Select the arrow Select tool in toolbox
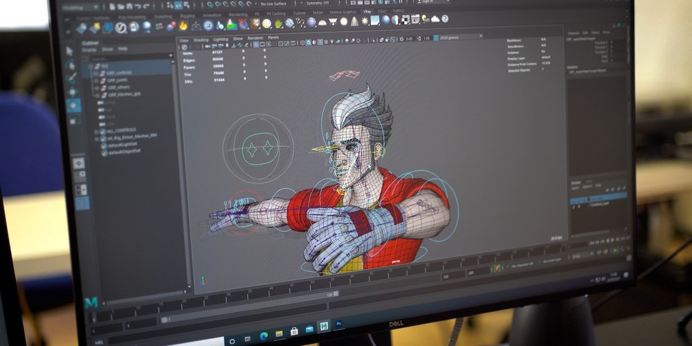This screenshot has width=692, height=346. pyautogui.click(x=70, y=51)
